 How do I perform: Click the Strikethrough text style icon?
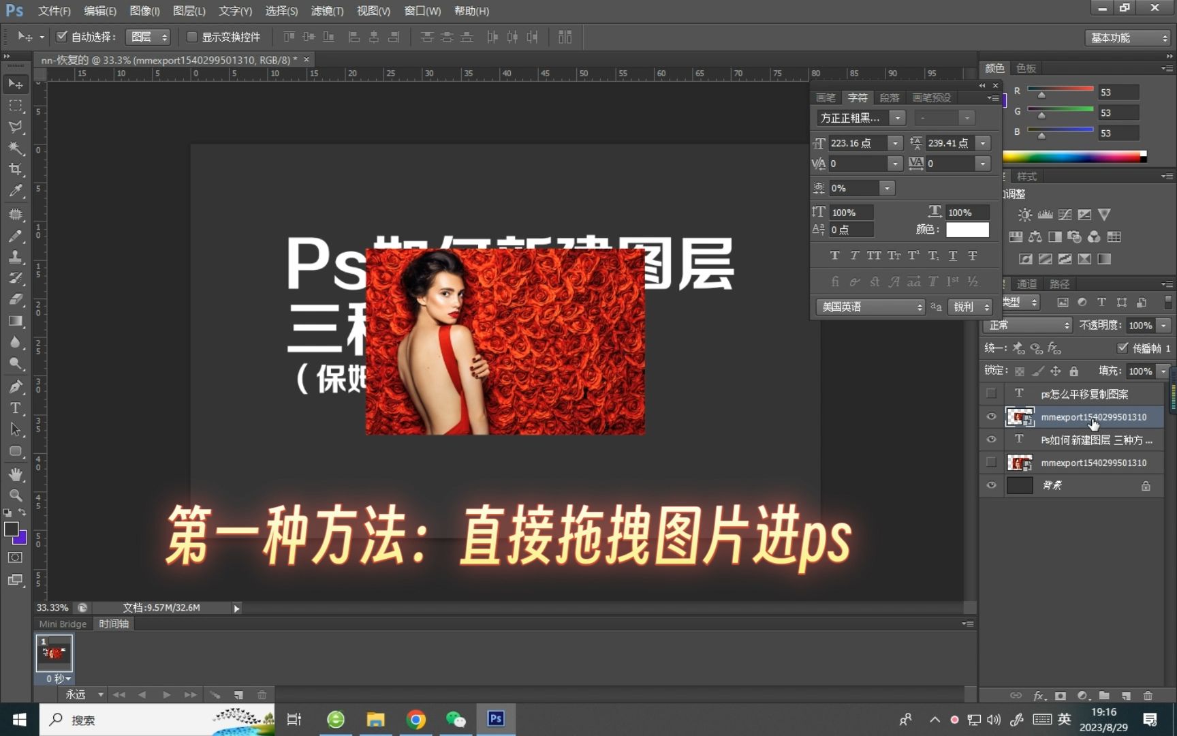(973, 256)
